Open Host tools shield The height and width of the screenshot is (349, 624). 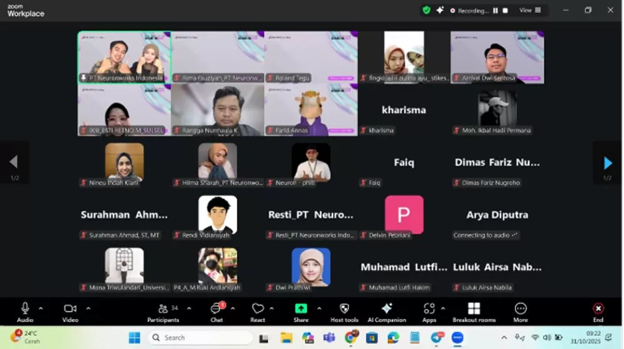click(344, 312)
